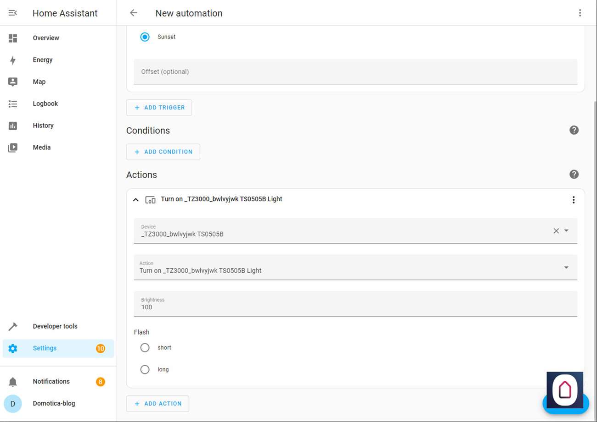
Task: Open the top-right three-dot overflow menu
Action: tap(580, 13)
